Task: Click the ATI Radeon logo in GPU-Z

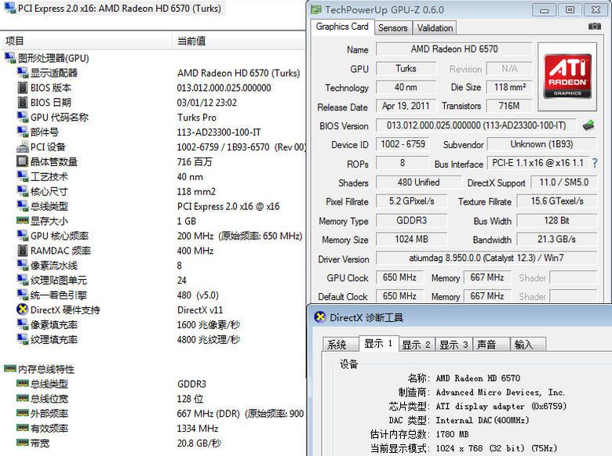Action: 567,76
